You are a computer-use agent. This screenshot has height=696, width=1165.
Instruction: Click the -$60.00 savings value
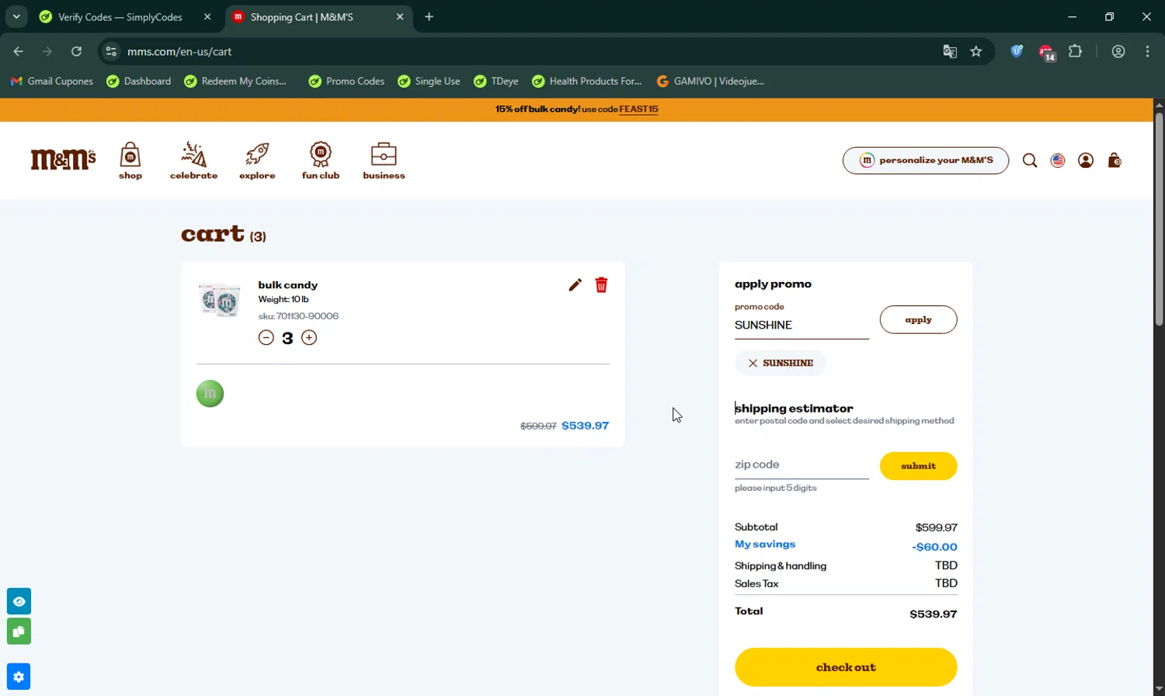pyautogui.click(x=934, y=547)
